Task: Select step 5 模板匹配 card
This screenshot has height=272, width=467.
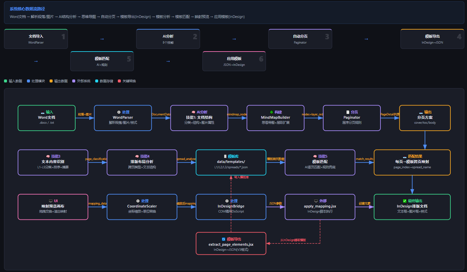Action: (102, 61)
